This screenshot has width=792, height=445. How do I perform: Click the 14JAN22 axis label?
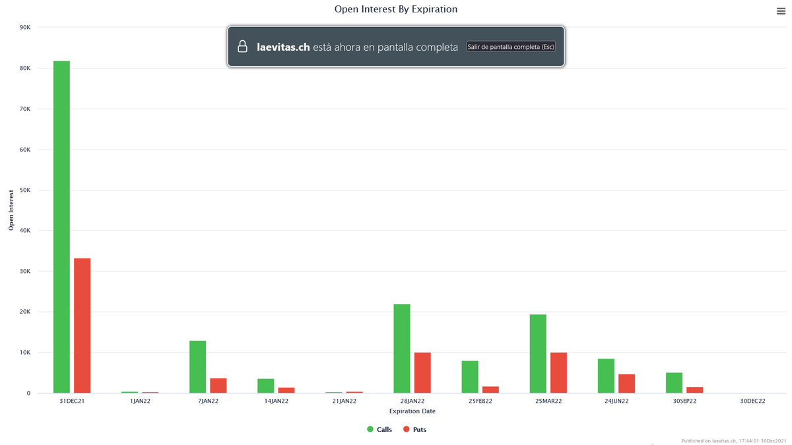pos(276,401)
